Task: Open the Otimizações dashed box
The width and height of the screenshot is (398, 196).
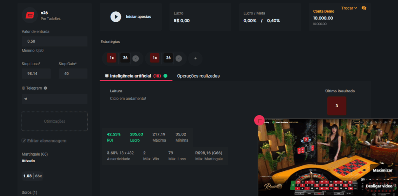Action: pyautogui.click(x=54, y=121)
